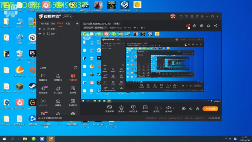Open File Explorer from the taskbar
252x142 pixels.
coord(25,139)
